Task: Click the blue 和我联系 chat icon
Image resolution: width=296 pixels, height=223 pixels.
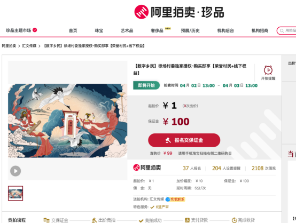Action: (168, 199)
